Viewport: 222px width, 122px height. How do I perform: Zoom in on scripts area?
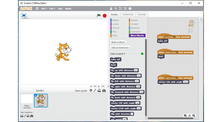[194, 116]
